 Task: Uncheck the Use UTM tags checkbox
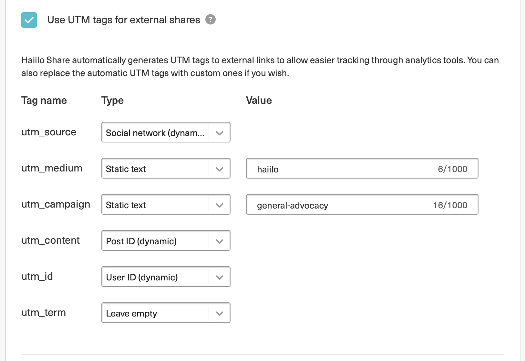[29, 20]
